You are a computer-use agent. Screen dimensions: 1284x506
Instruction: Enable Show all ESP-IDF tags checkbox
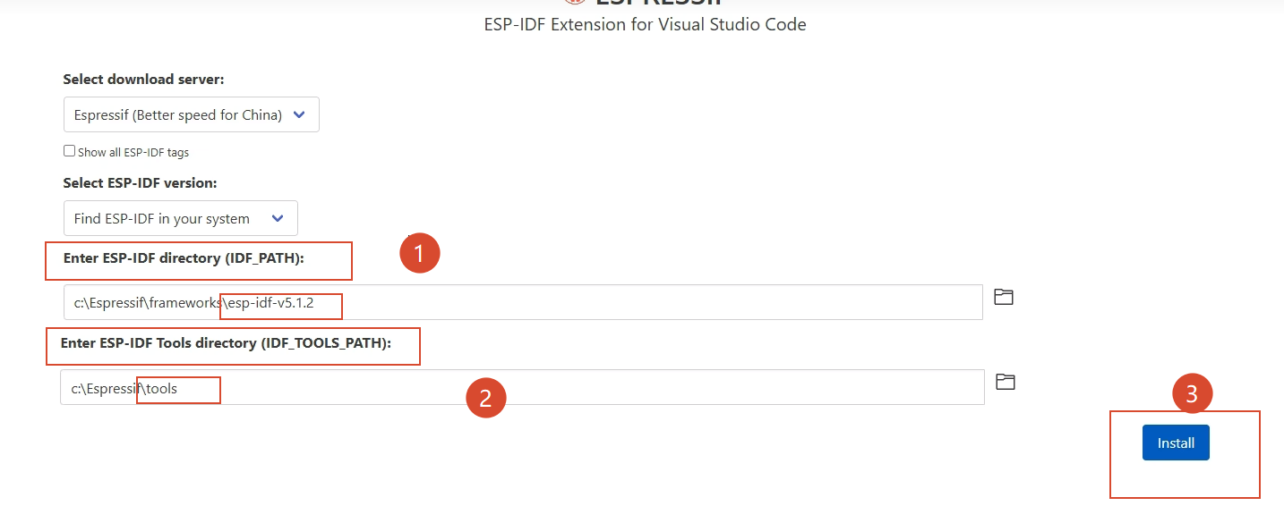tap(69, 151)
